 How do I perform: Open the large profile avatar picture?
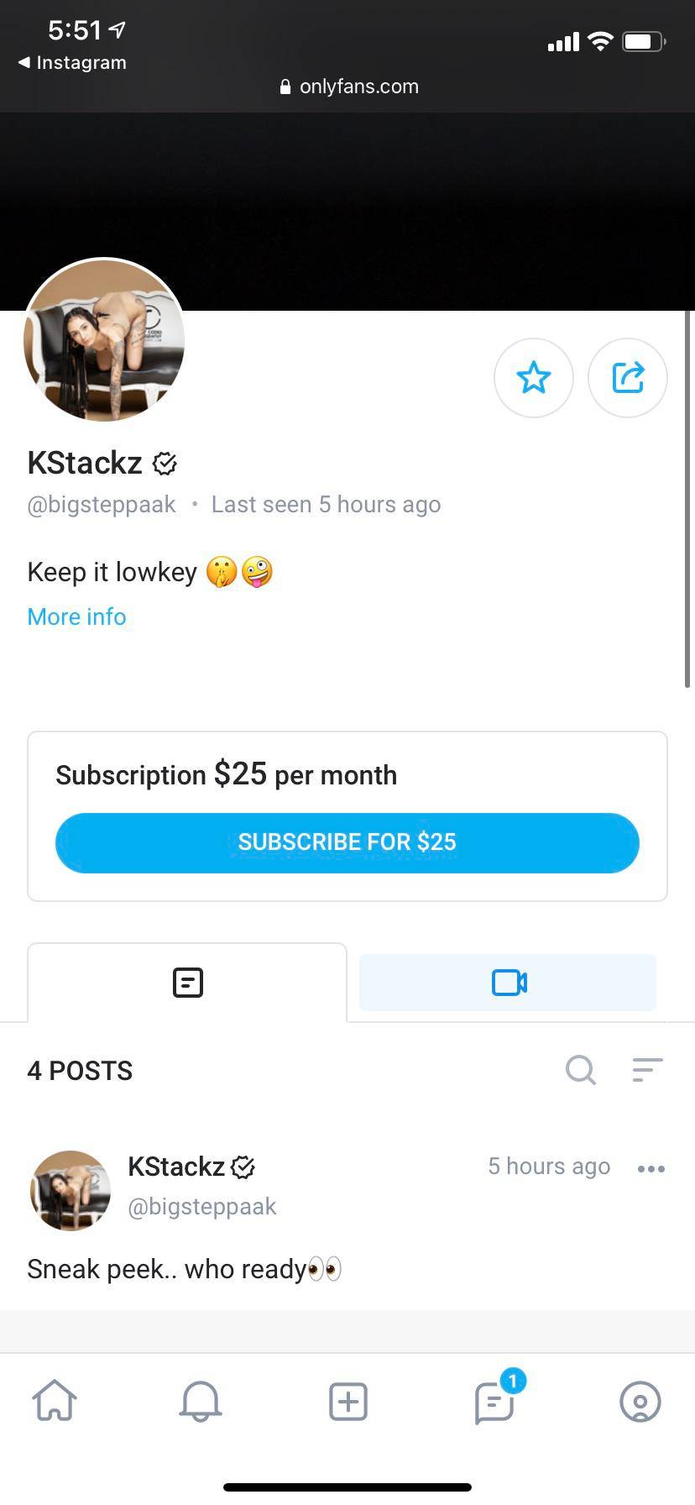click(104, 339)
